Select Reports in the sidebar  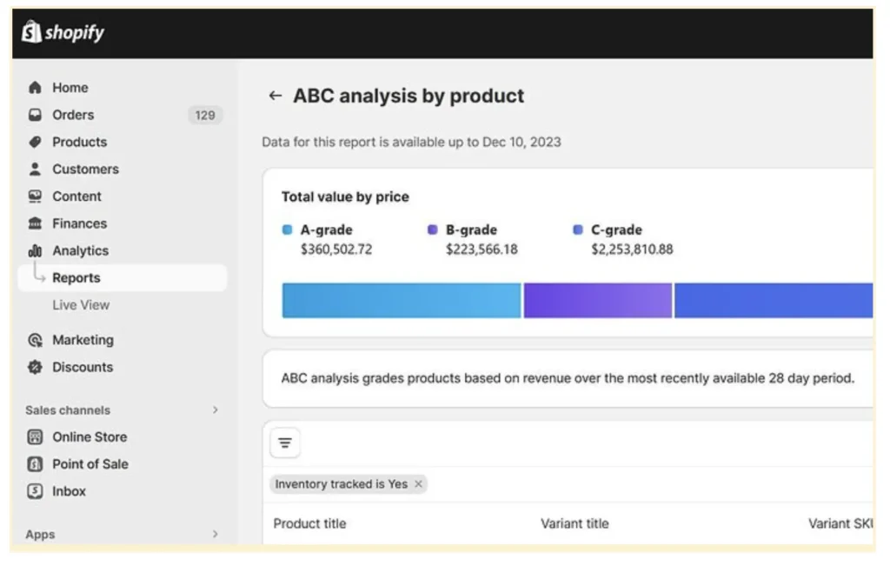(x=76, y=278)
